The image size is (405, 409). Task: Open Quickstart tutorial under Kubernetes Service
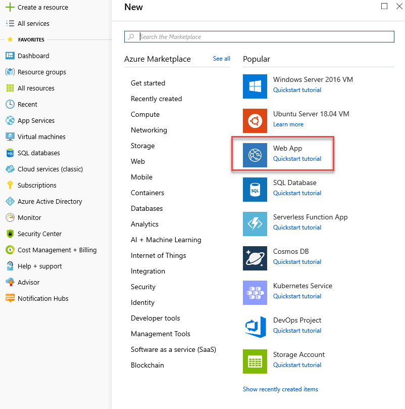[297, 296]
